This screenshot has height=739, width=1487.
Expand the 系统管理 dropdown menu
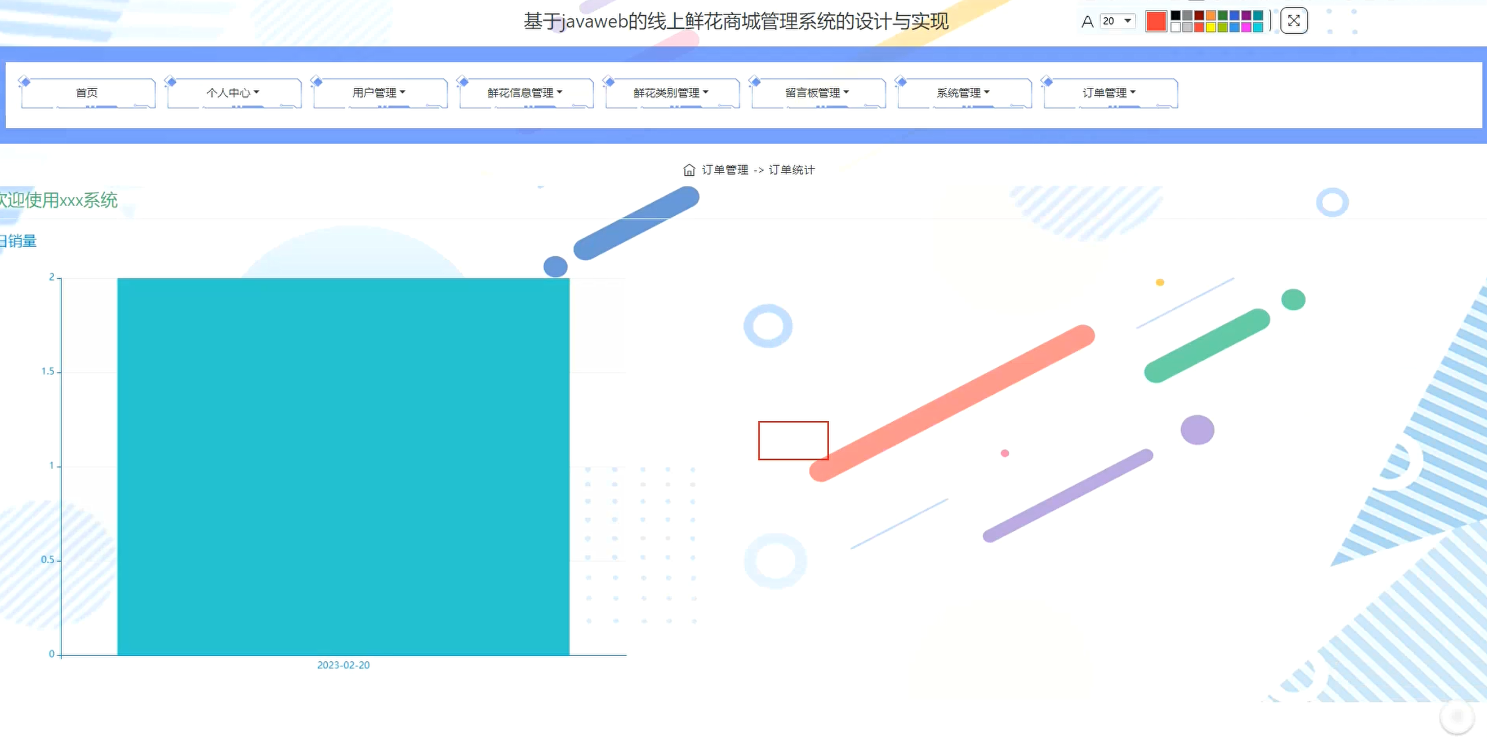click(x=964, y=93)
